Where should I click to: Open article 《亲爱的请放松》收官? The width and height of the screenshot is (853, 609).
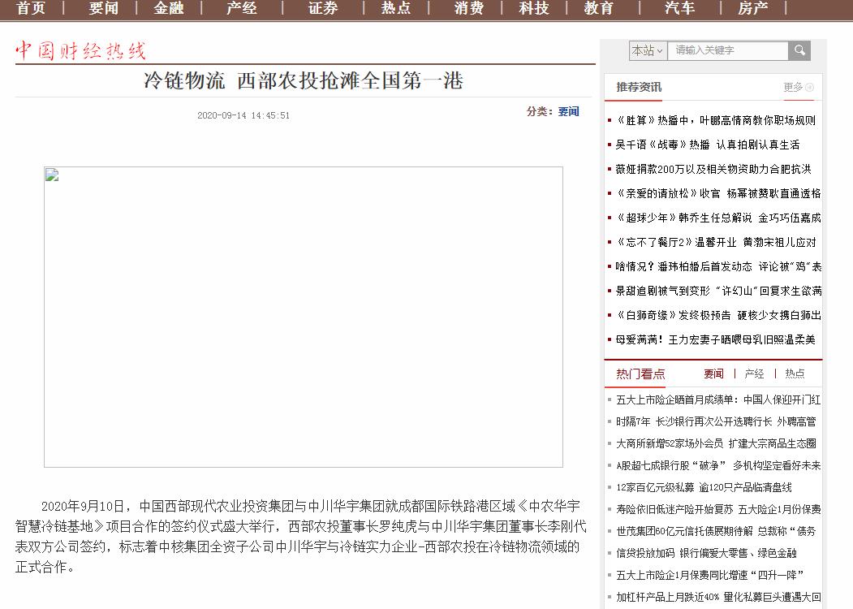718,193
